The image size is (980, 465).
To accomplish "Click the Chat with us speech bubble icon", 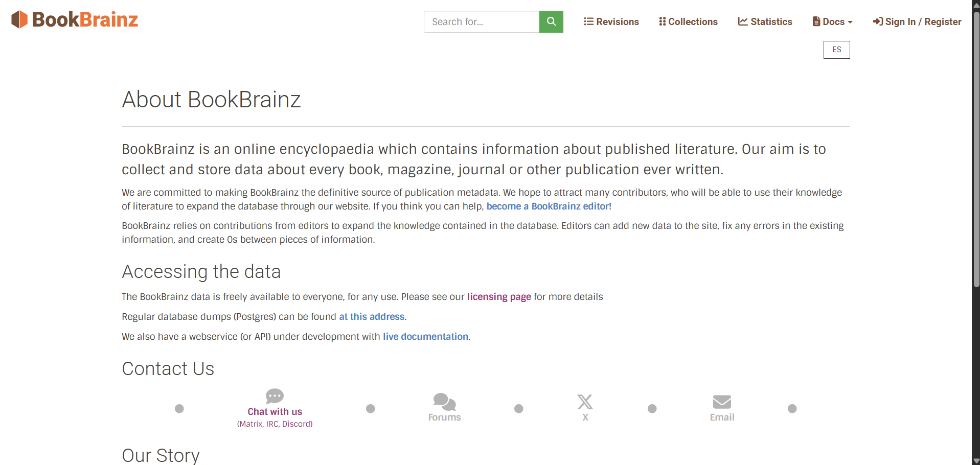I will (275, 396).
